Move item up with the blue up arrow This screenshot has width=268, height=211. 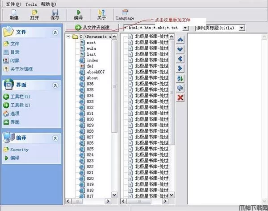pyautogui.click(x=180, y=39)
